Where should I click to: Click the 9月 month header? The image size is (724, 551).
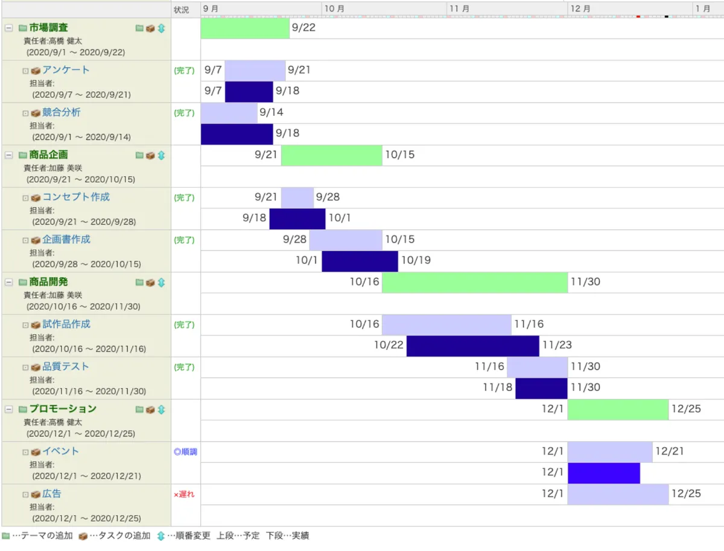[211, 9]
